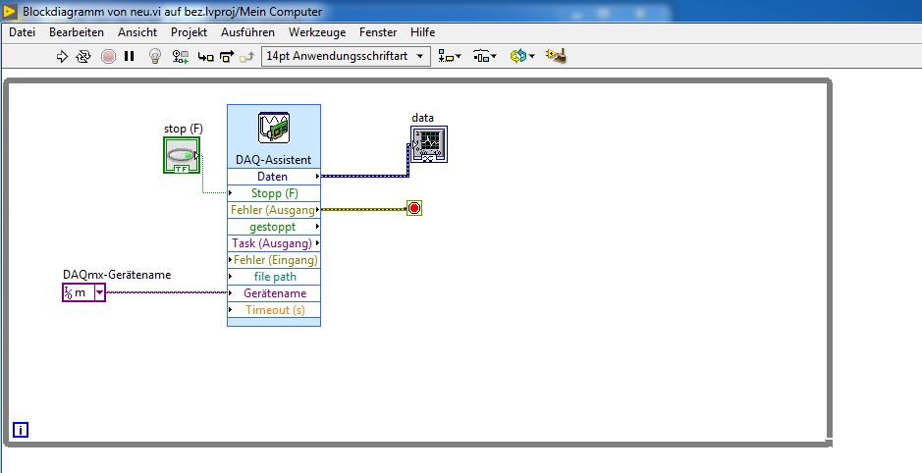
Task: Select the purple Gerätename wire
Action: 166,292
